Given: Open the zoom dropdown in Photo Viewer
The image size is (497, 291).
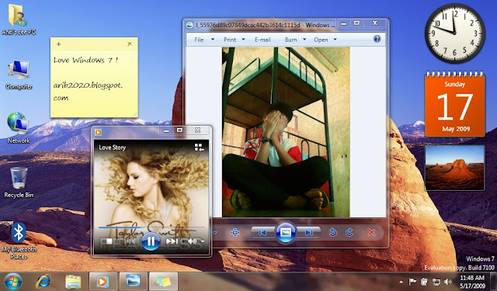Looking at the screenshot, I should pyautogui.click(x=214, y=233).
